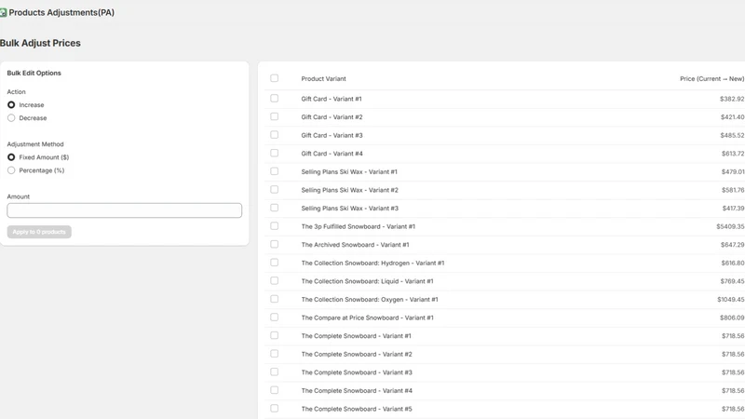Click Gift Card - Variant #1 name
This screenshot has height=419, width=745.
click(x=332, y=99)
